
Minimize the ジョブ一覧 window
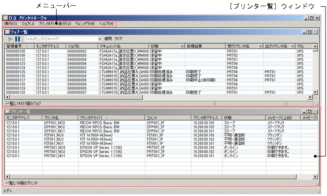coord(304,32)
